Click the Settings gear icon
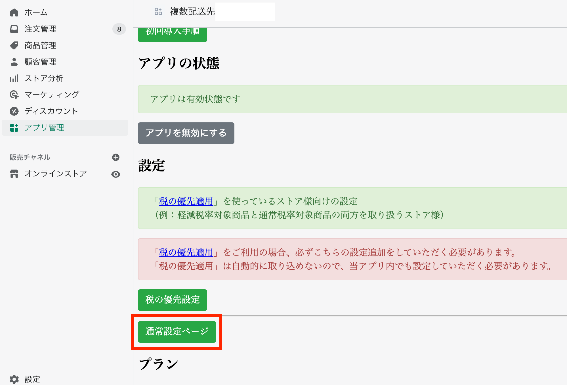The image size is (567, 385). coord(14,379)
